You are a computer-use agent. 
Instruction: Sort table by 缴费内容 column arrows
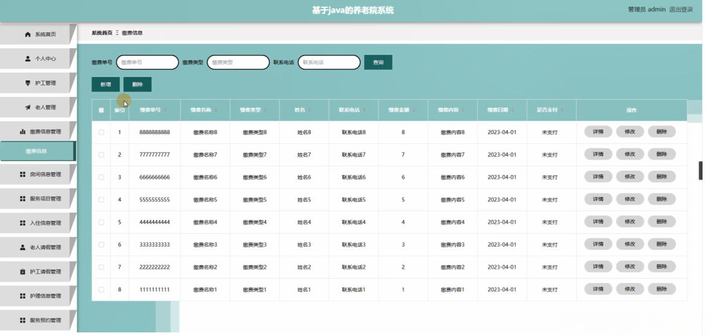tap(464, 110)
